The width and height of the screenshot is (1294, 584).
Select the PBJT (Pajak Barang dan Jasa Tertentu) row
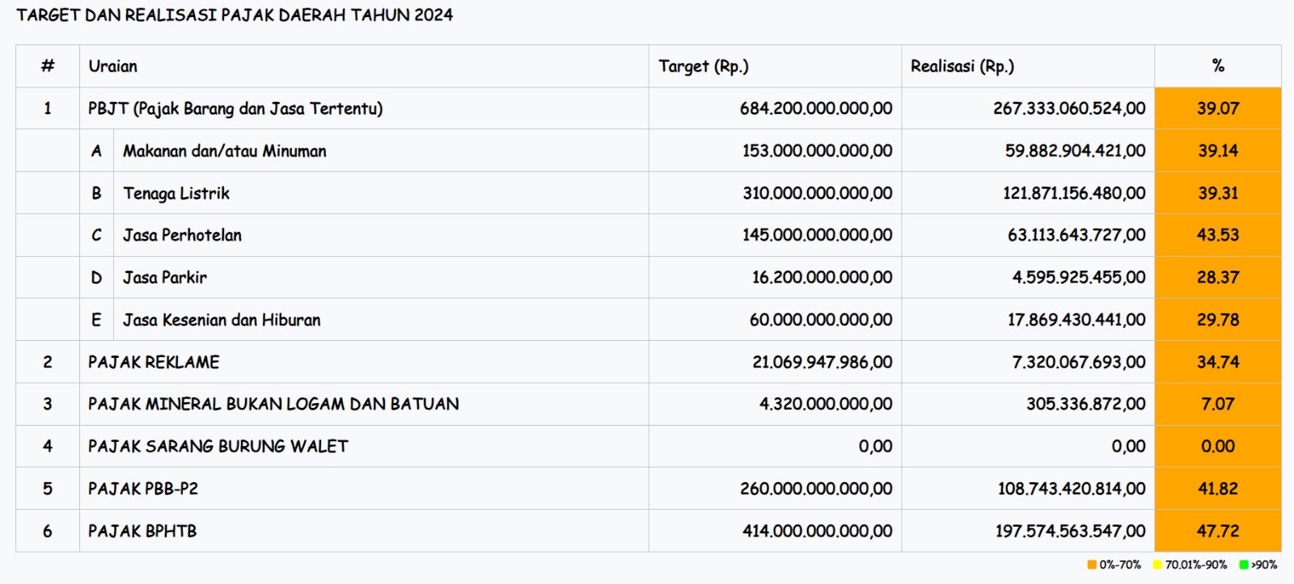(235, 108)
